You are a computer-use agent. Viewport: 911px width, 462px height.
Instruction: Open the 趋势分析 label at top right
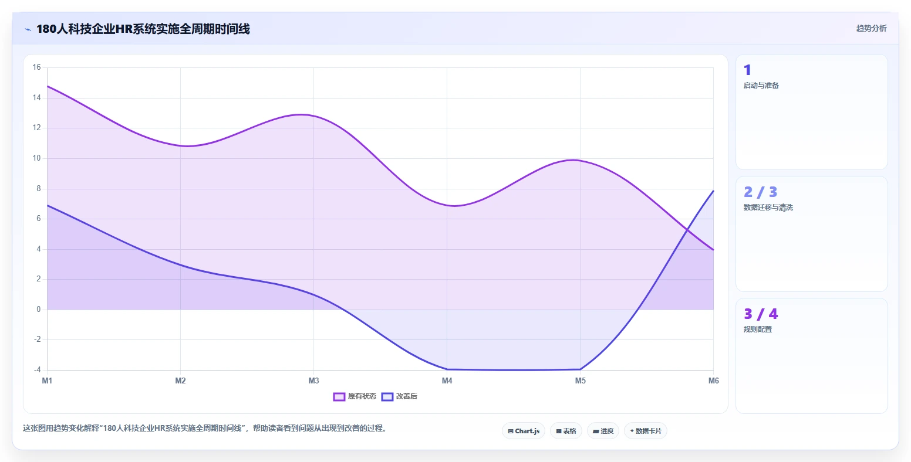coord(871,28)
